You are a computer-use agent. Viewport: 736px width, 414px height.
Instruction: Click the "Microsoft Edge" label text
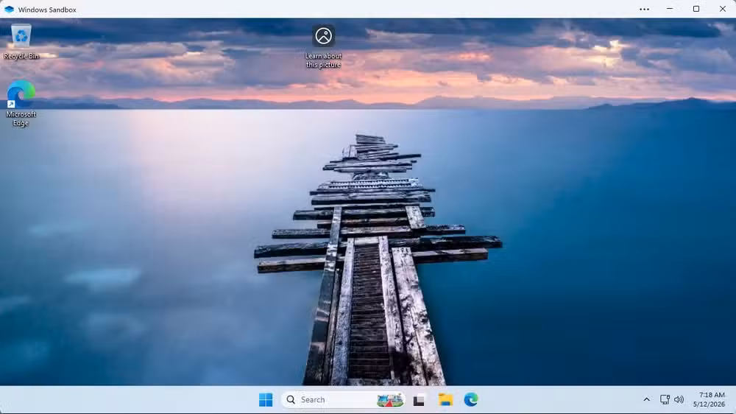click(x=21, y=119)
